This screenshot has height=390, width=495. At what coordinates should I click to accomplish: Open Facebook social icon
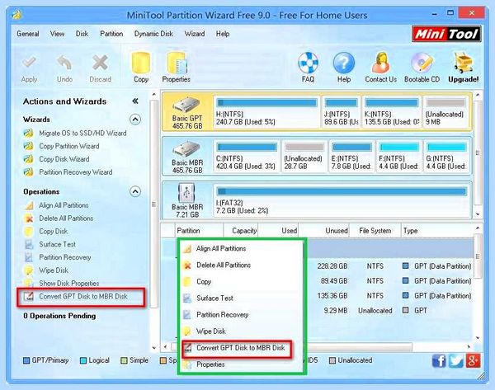click(439, 361)
